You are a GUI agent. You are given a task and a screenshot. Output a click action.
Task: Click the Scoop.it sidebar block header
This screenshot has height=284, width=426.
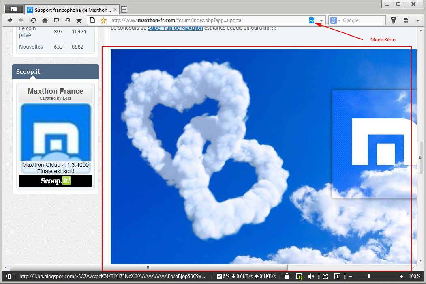[x=56, y=71]
